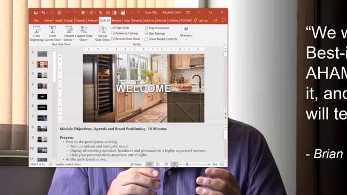
Task: Switch to the View tab
Action: tap(127, 21)
